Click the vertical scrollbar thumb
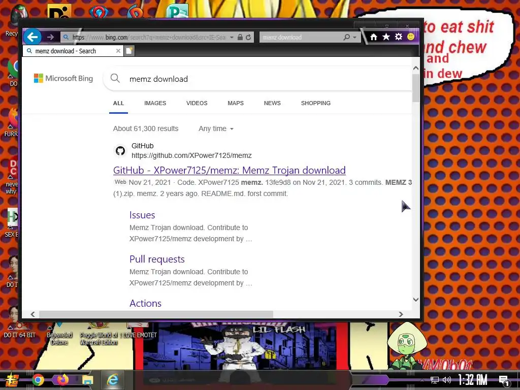Viewport: 520px width, 390px height. pyautogui.click(x=415, y=88)
